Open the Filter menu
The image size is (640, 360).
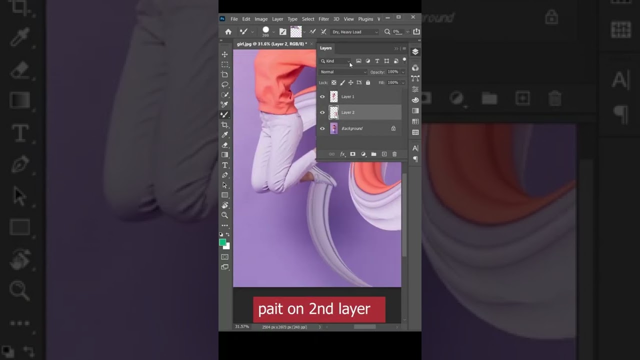(x=324, y=19)
